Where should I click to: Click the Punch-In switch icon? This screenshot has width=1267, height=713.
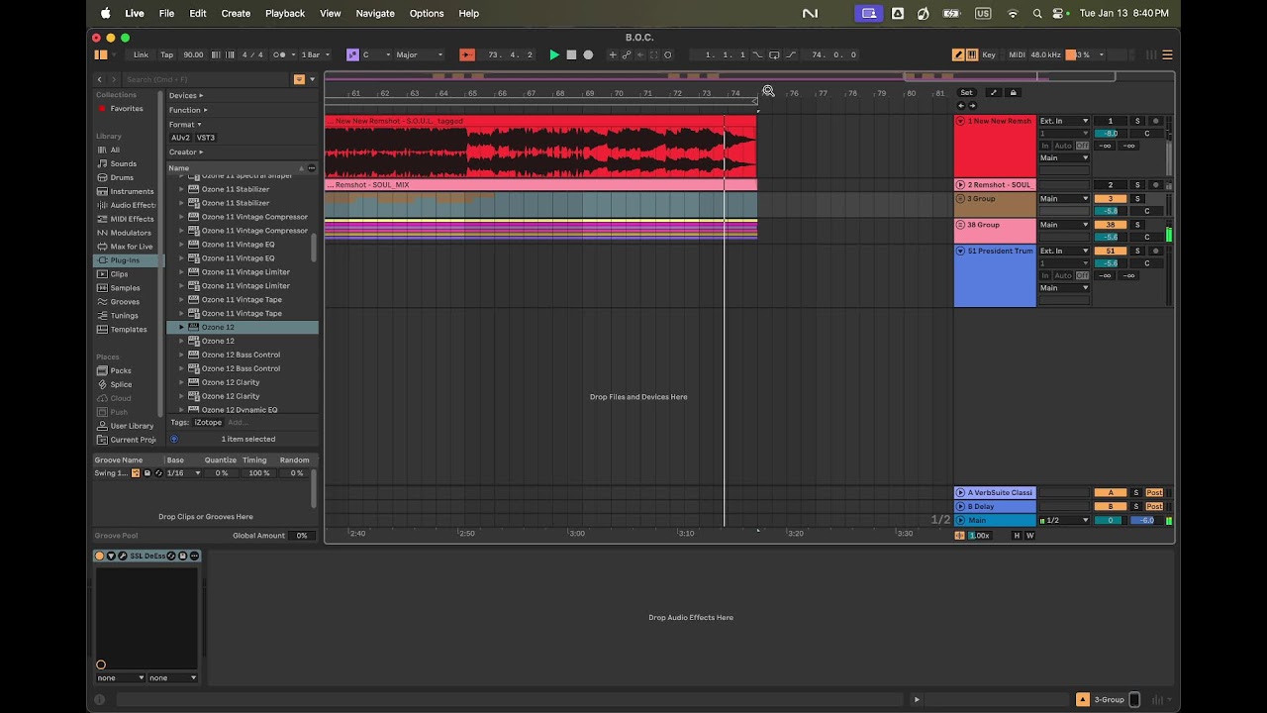tap(757, 54)
